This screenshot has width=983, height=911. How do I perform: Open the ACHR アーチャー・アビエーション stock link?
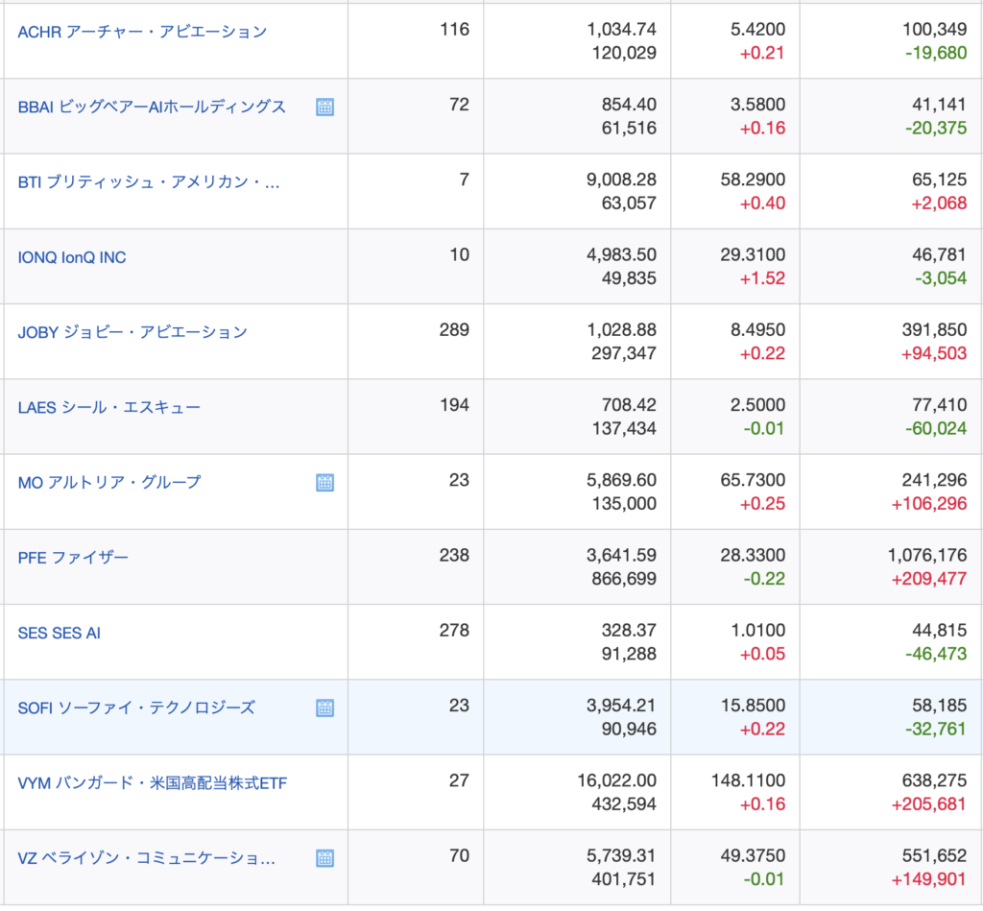click(142, 32)
